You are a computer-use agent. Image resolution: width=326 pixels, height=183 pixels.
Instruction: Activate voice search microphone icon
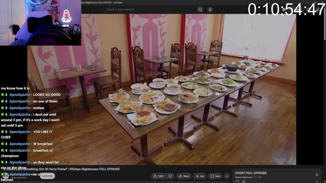point(210,9)
